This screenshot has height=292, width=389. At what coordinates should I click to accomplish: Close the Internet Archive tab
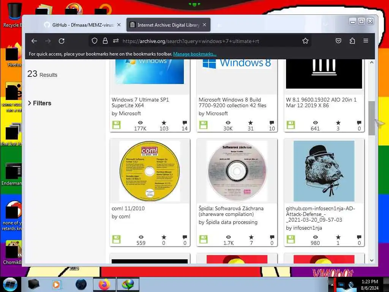tap(204, 25)
